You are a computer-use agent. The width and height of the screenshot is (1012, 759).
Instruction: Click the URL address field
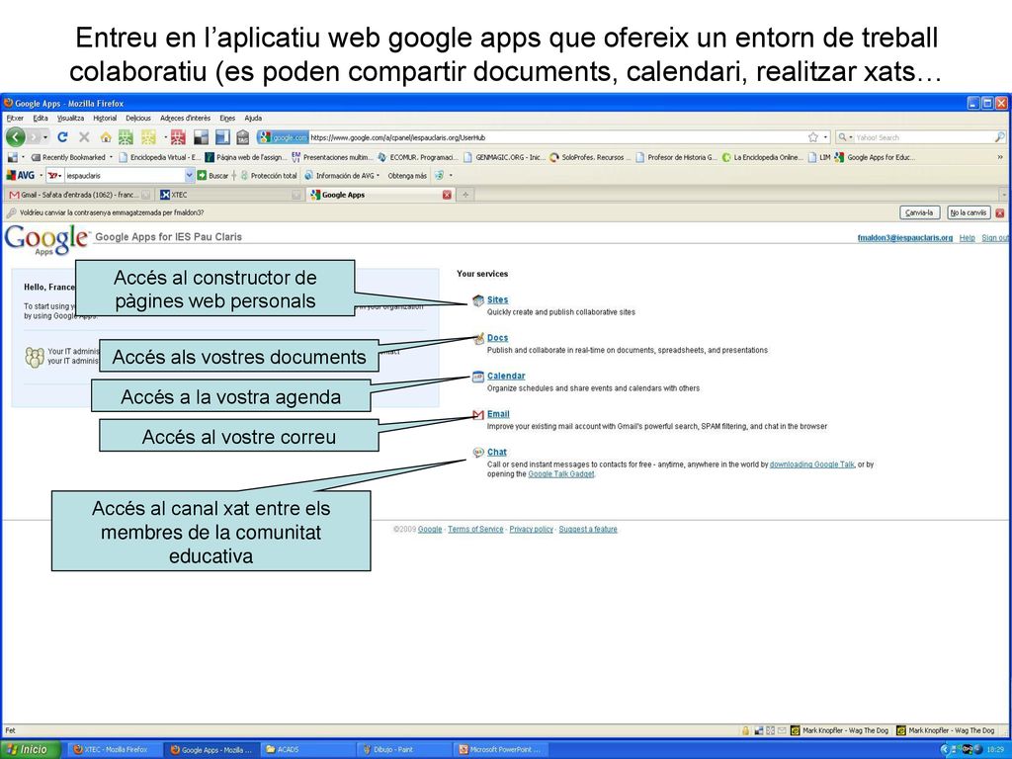click(x=555, y=137)
